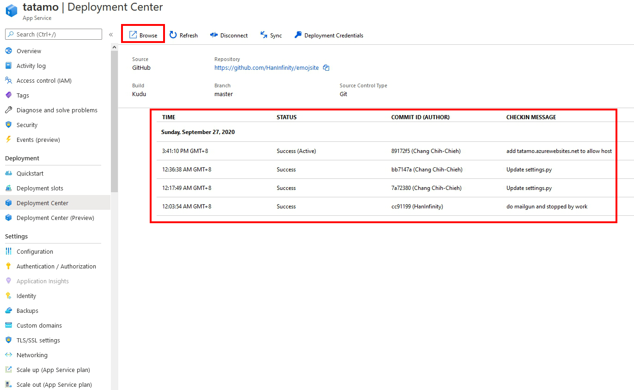Collapse the sidebar with double chevron
Viewport: 634px width, 390px height.
click(111, 35)
